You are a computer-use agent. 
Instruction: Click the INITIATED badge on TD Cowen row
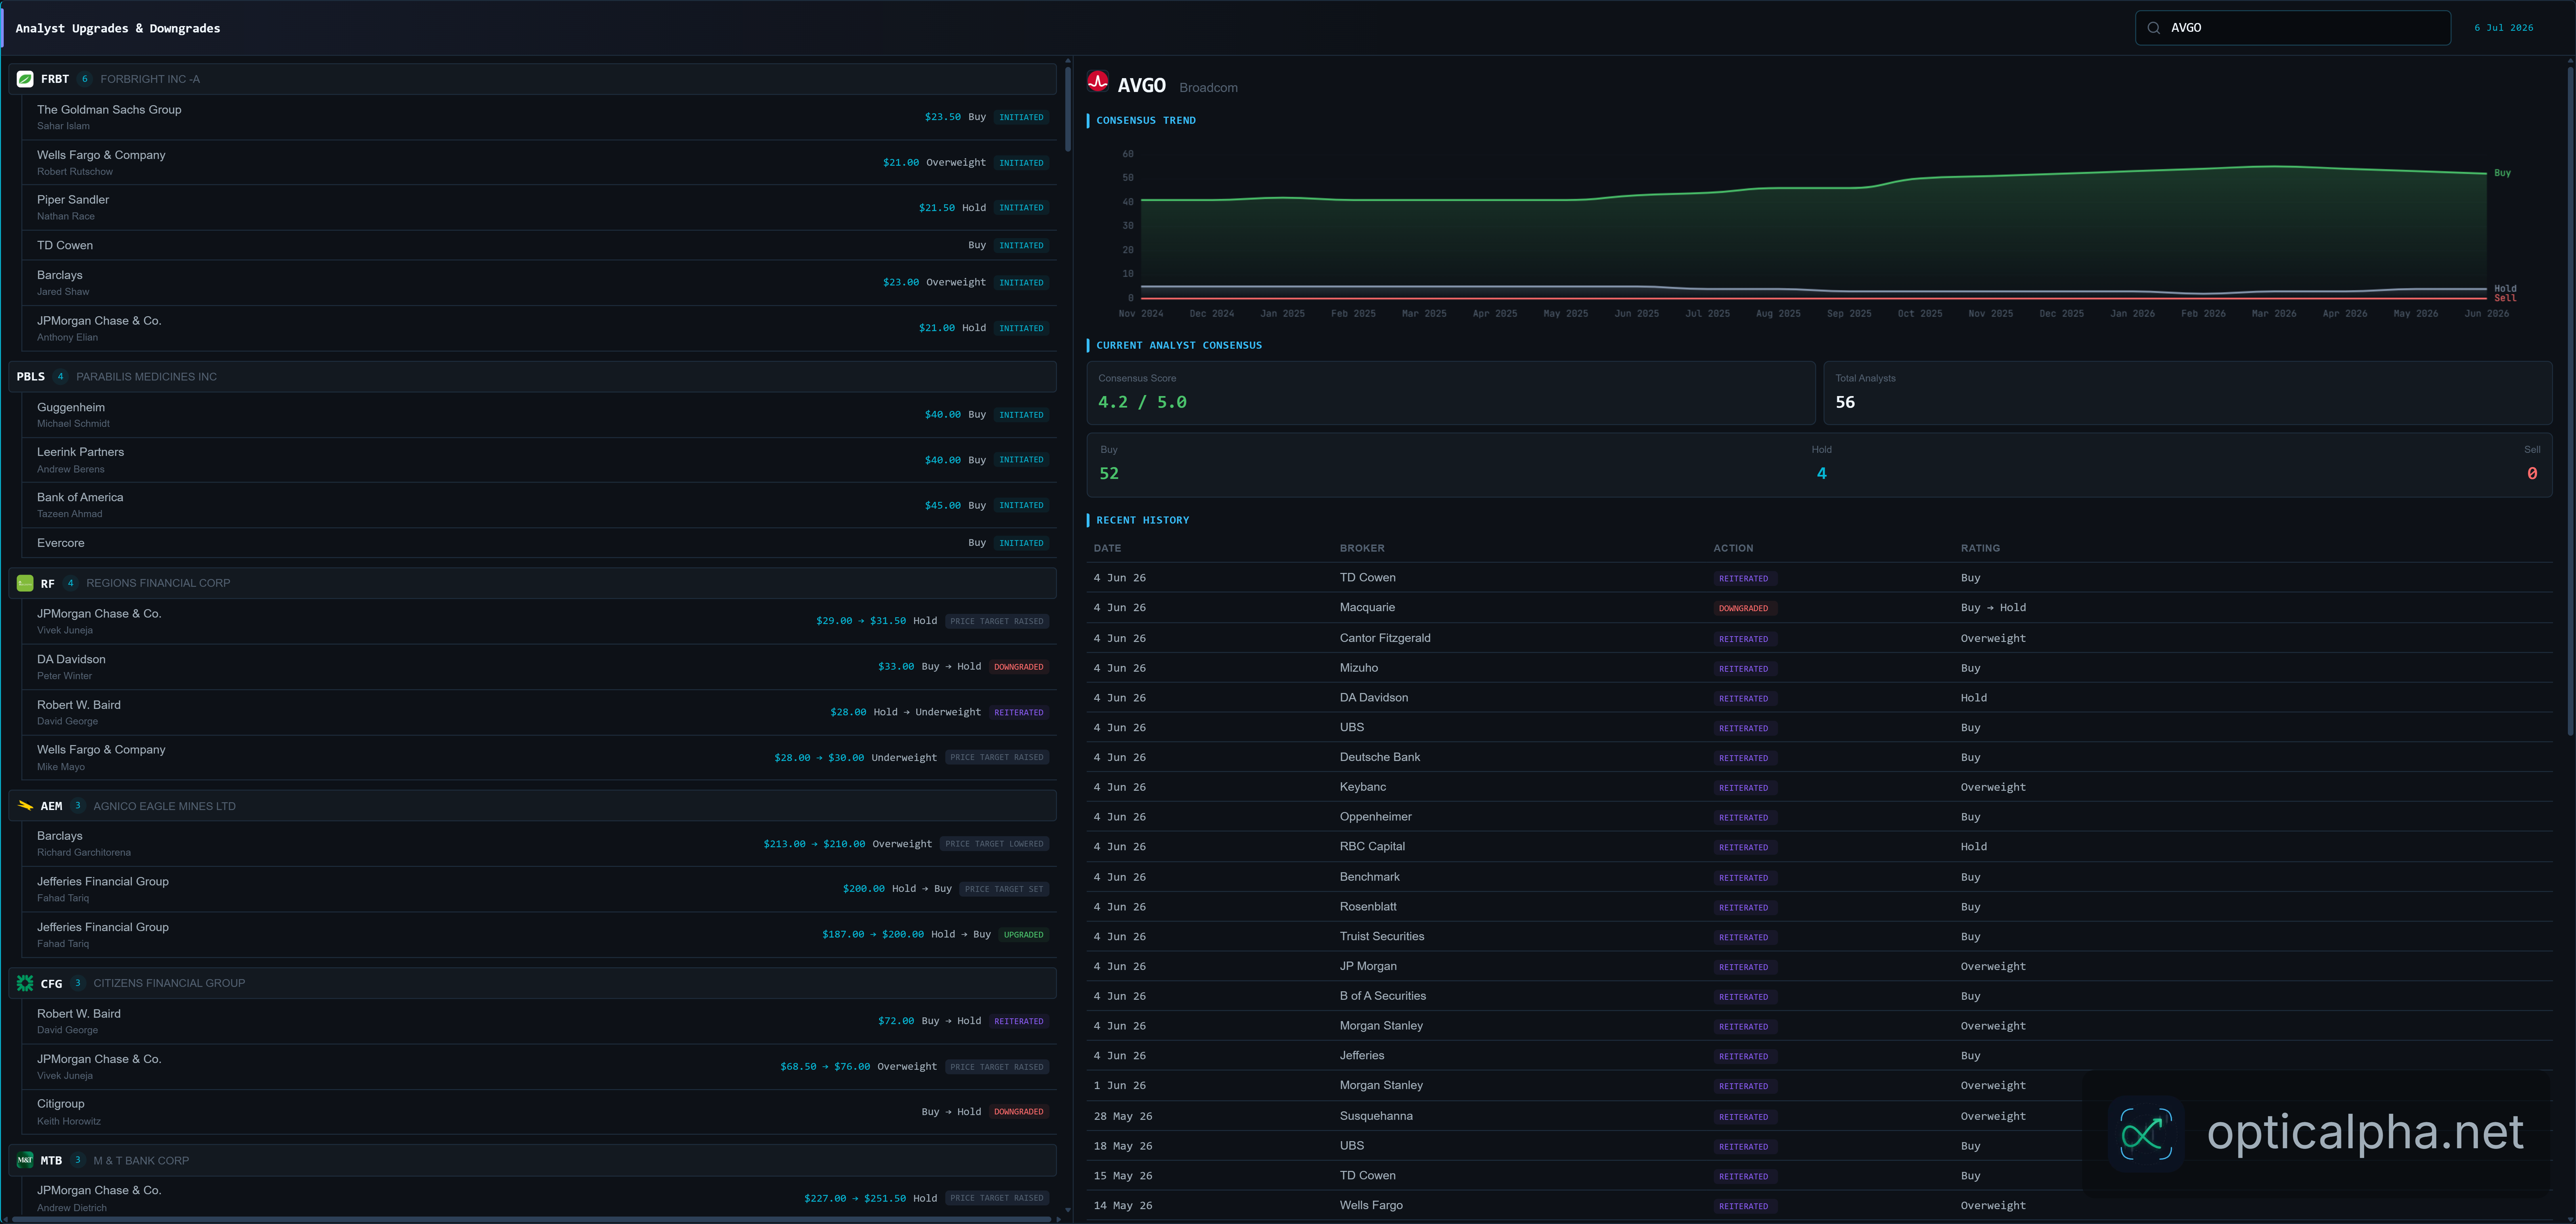[x=1021, y=245]
